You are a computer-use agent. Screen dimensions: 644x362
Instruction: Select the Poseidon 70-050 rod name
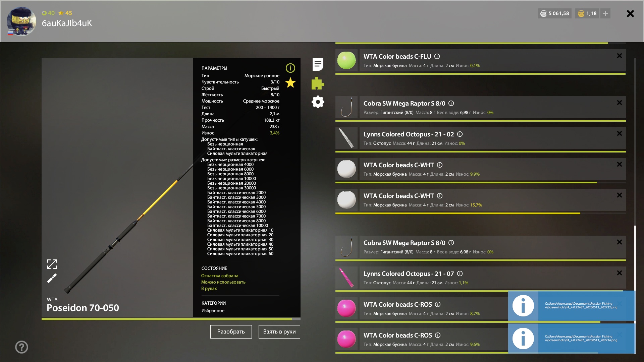point(83,308)
